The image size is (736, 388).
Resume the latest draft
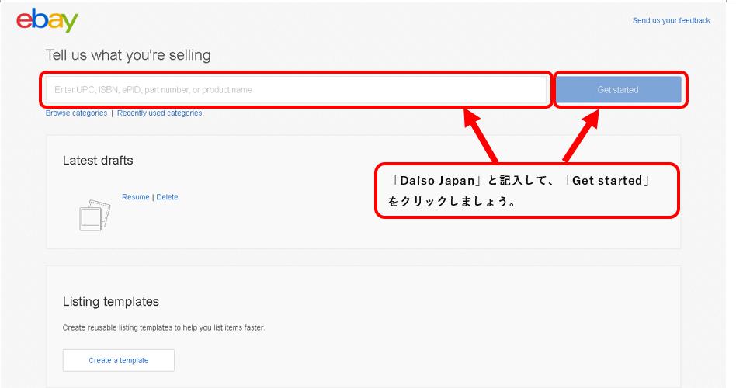click(136, 197)
